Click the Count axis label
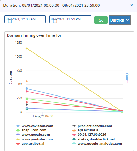The height and width of the screenshot is (151, 137). coord(127,78)
